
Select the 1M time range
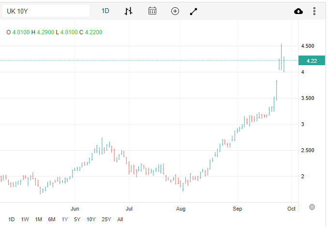pos(39,219)
